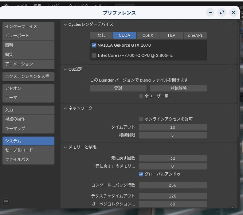The width and height of the screenshot is (243, 215).
Task: Enable オンラインアクセスを許可 checkbox
Action: click(141, 119)
